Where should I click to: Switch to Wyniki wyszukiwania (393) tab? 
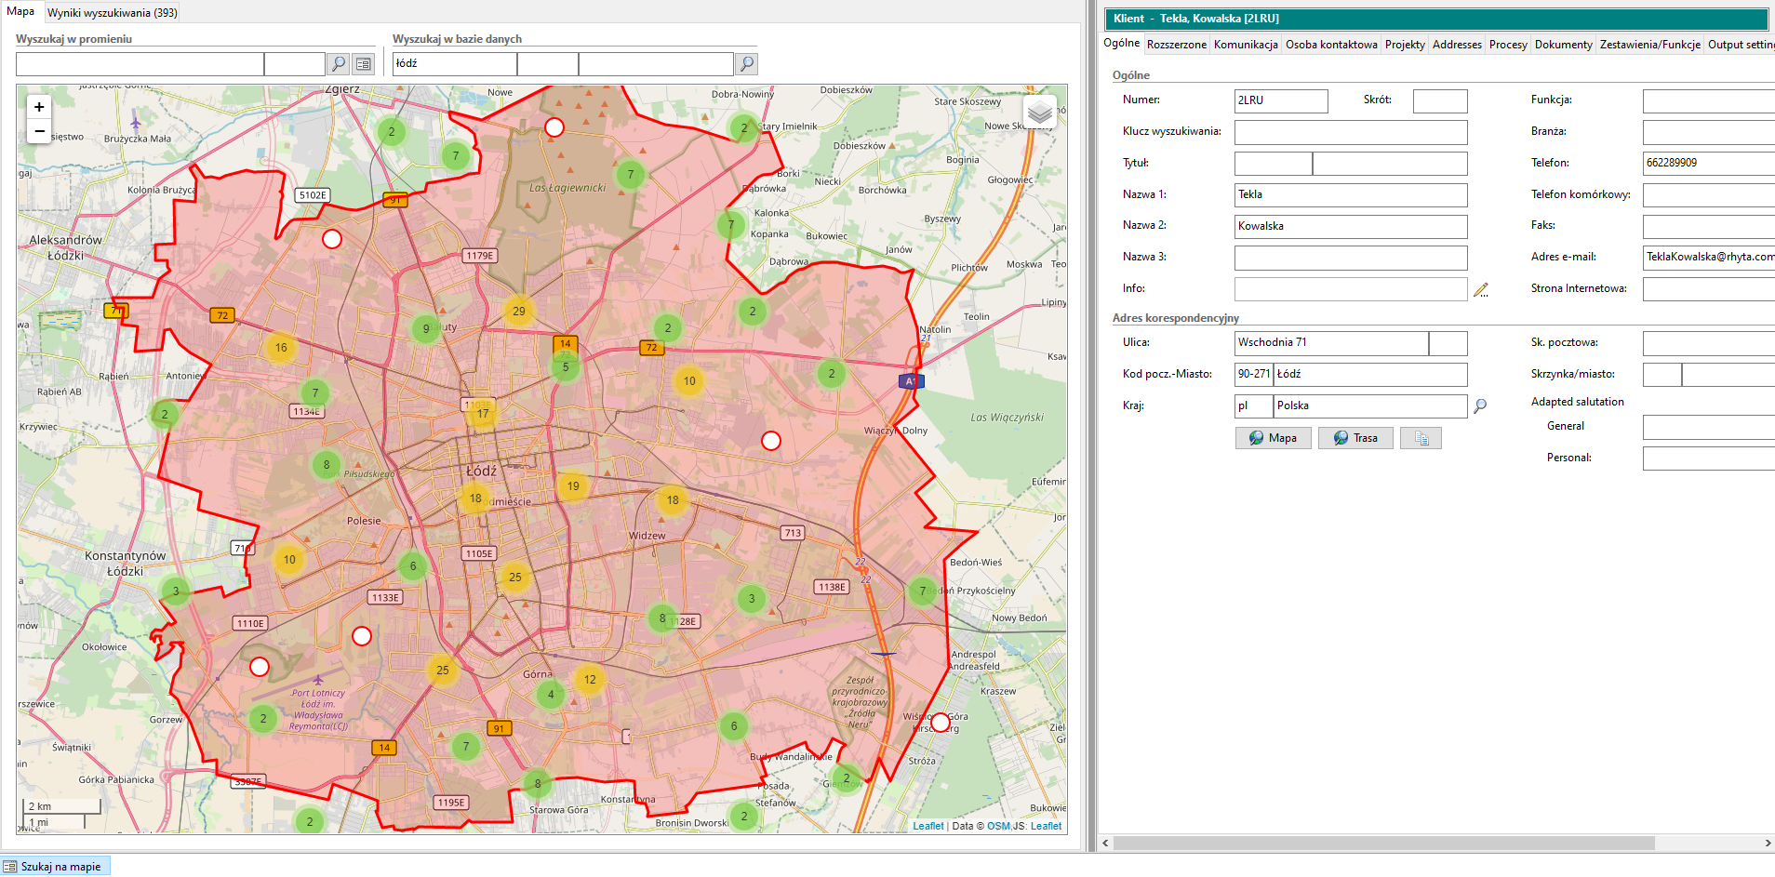(x=113, y=13)
